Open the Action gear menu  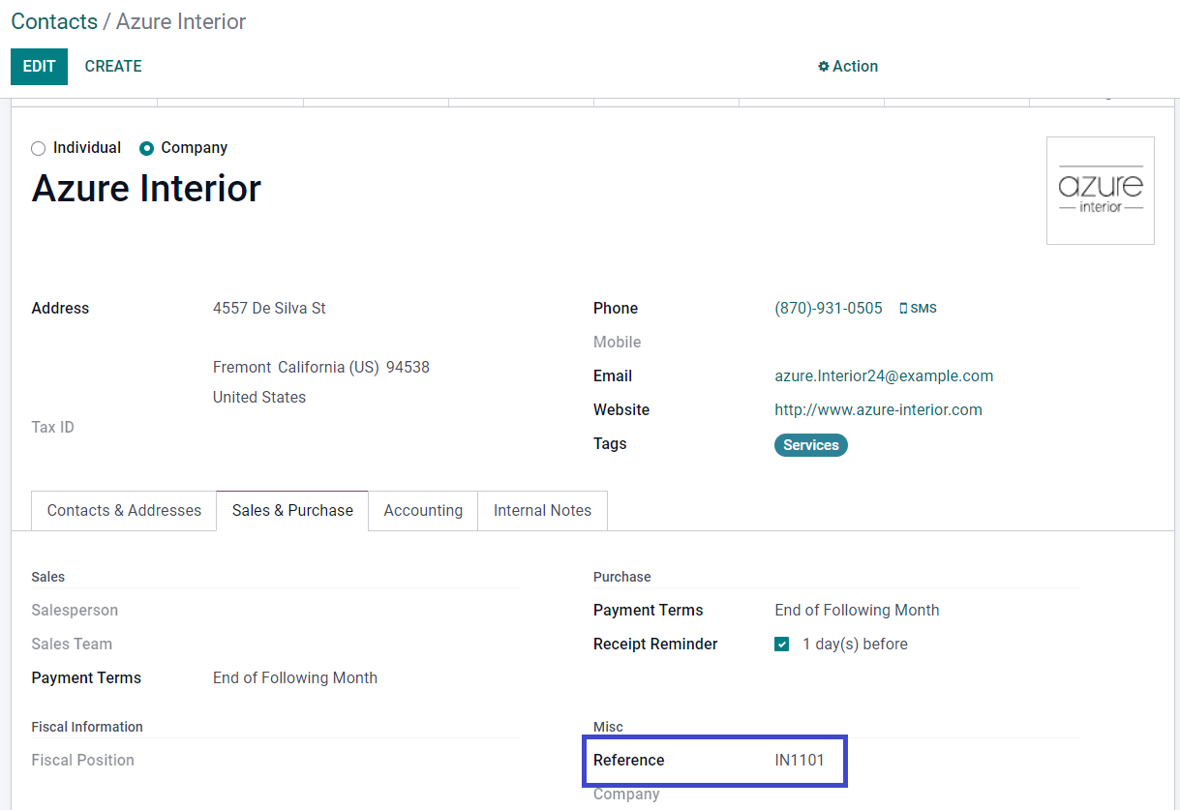point(848,66)
